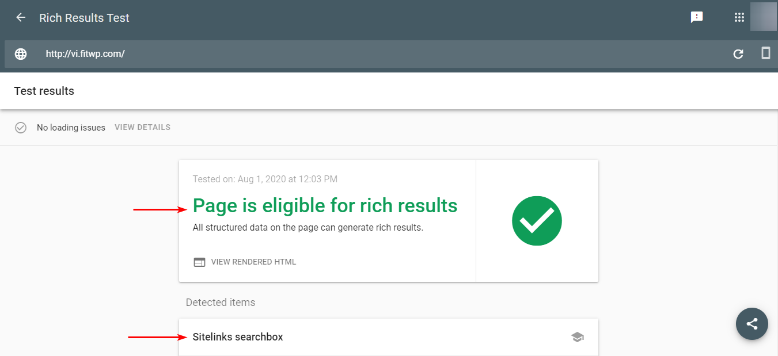Switch focus to the Test results header

point(44,90)
